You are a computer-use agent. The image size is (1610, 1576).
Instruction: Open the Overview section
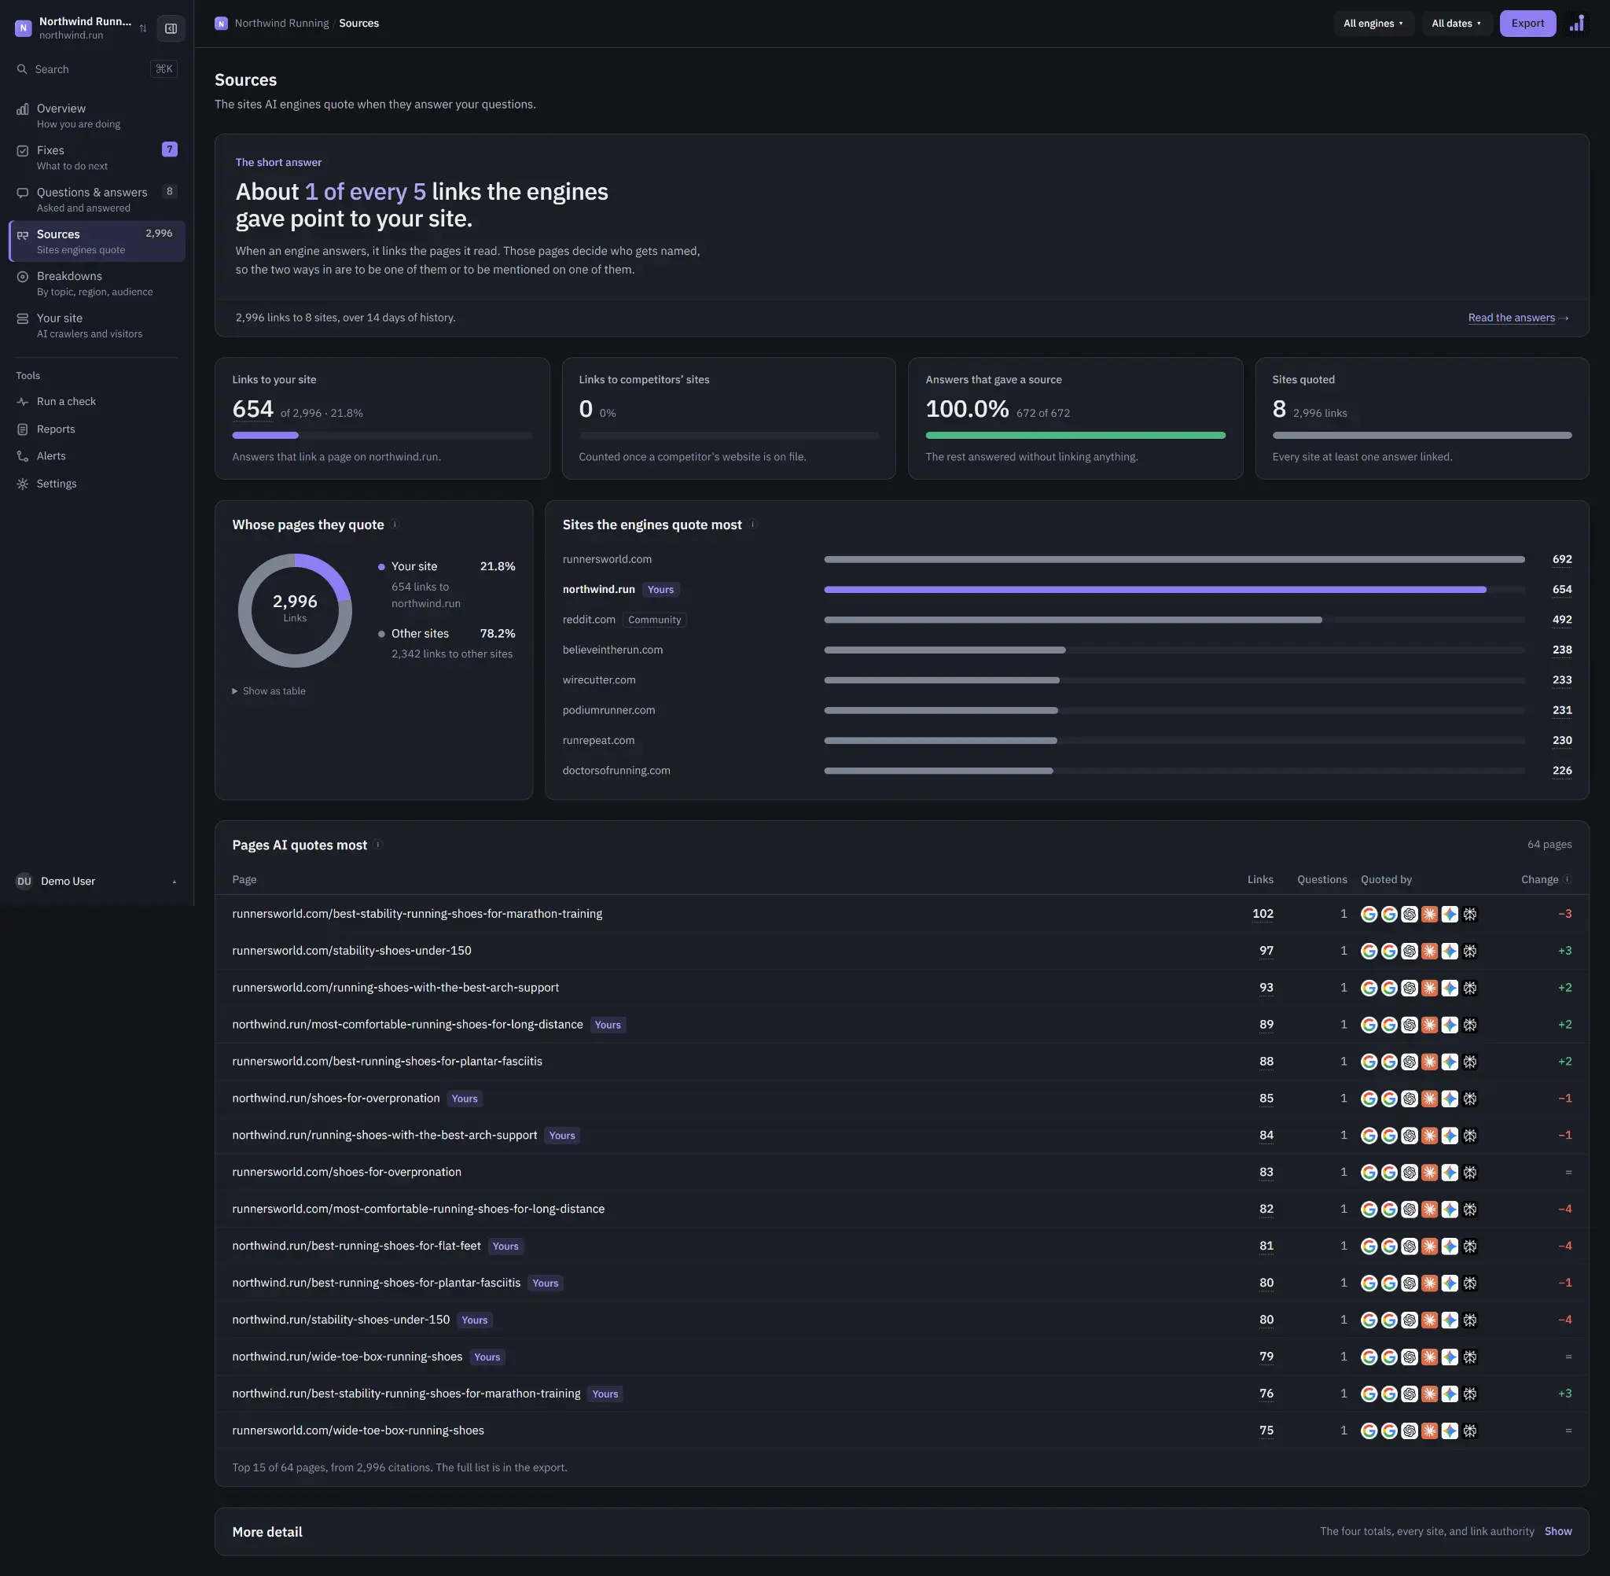tap(97, 115)
